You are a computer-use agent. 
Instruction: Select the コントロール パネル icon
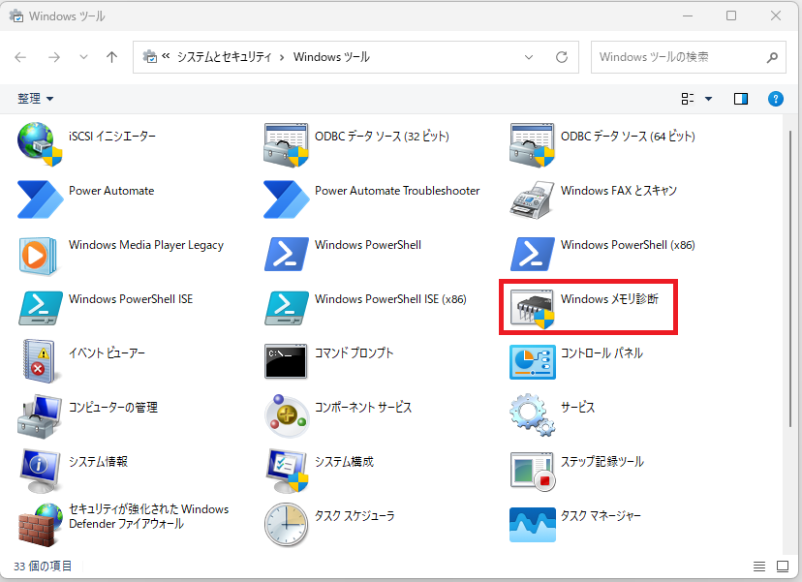coord(533,361)
